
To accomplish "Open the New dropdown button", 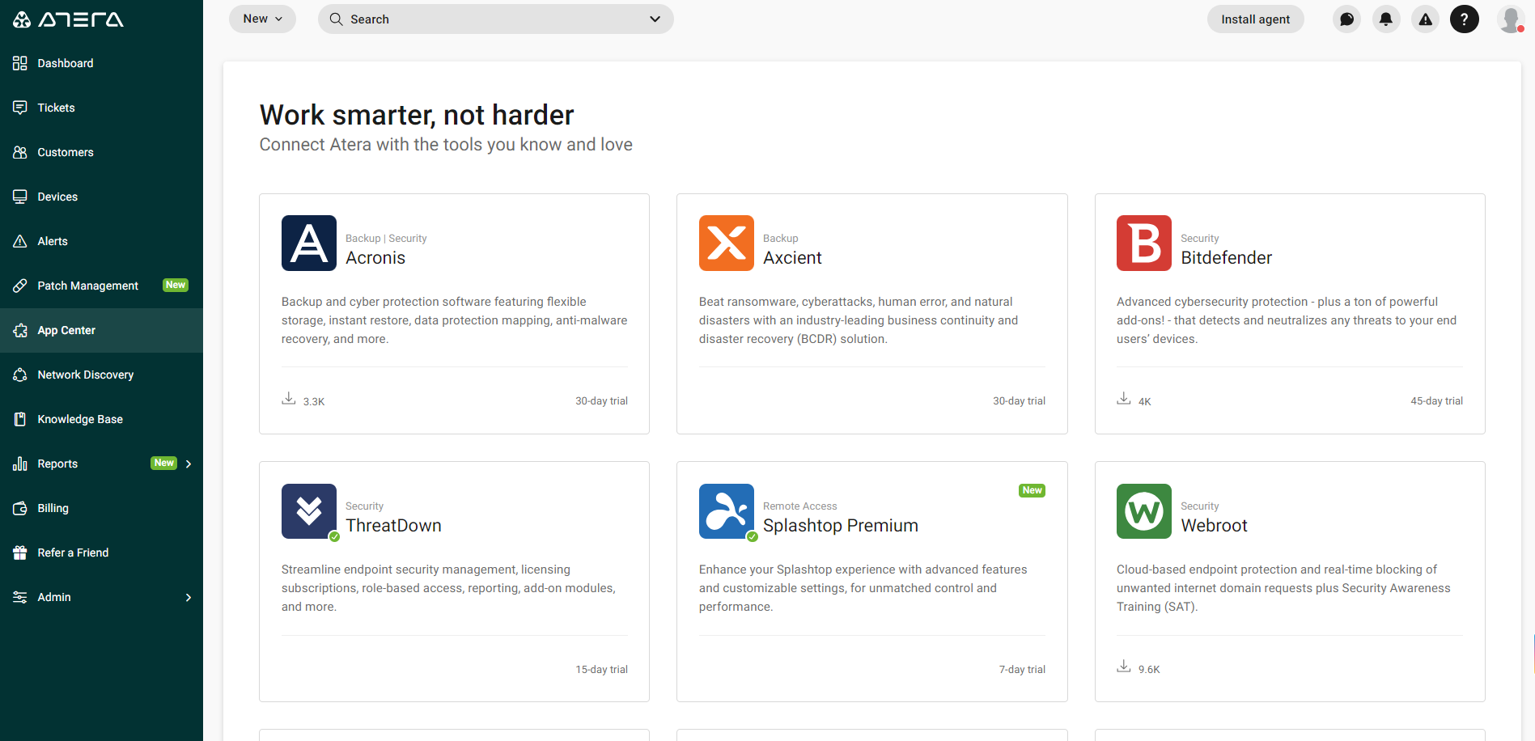I will 262,19.
